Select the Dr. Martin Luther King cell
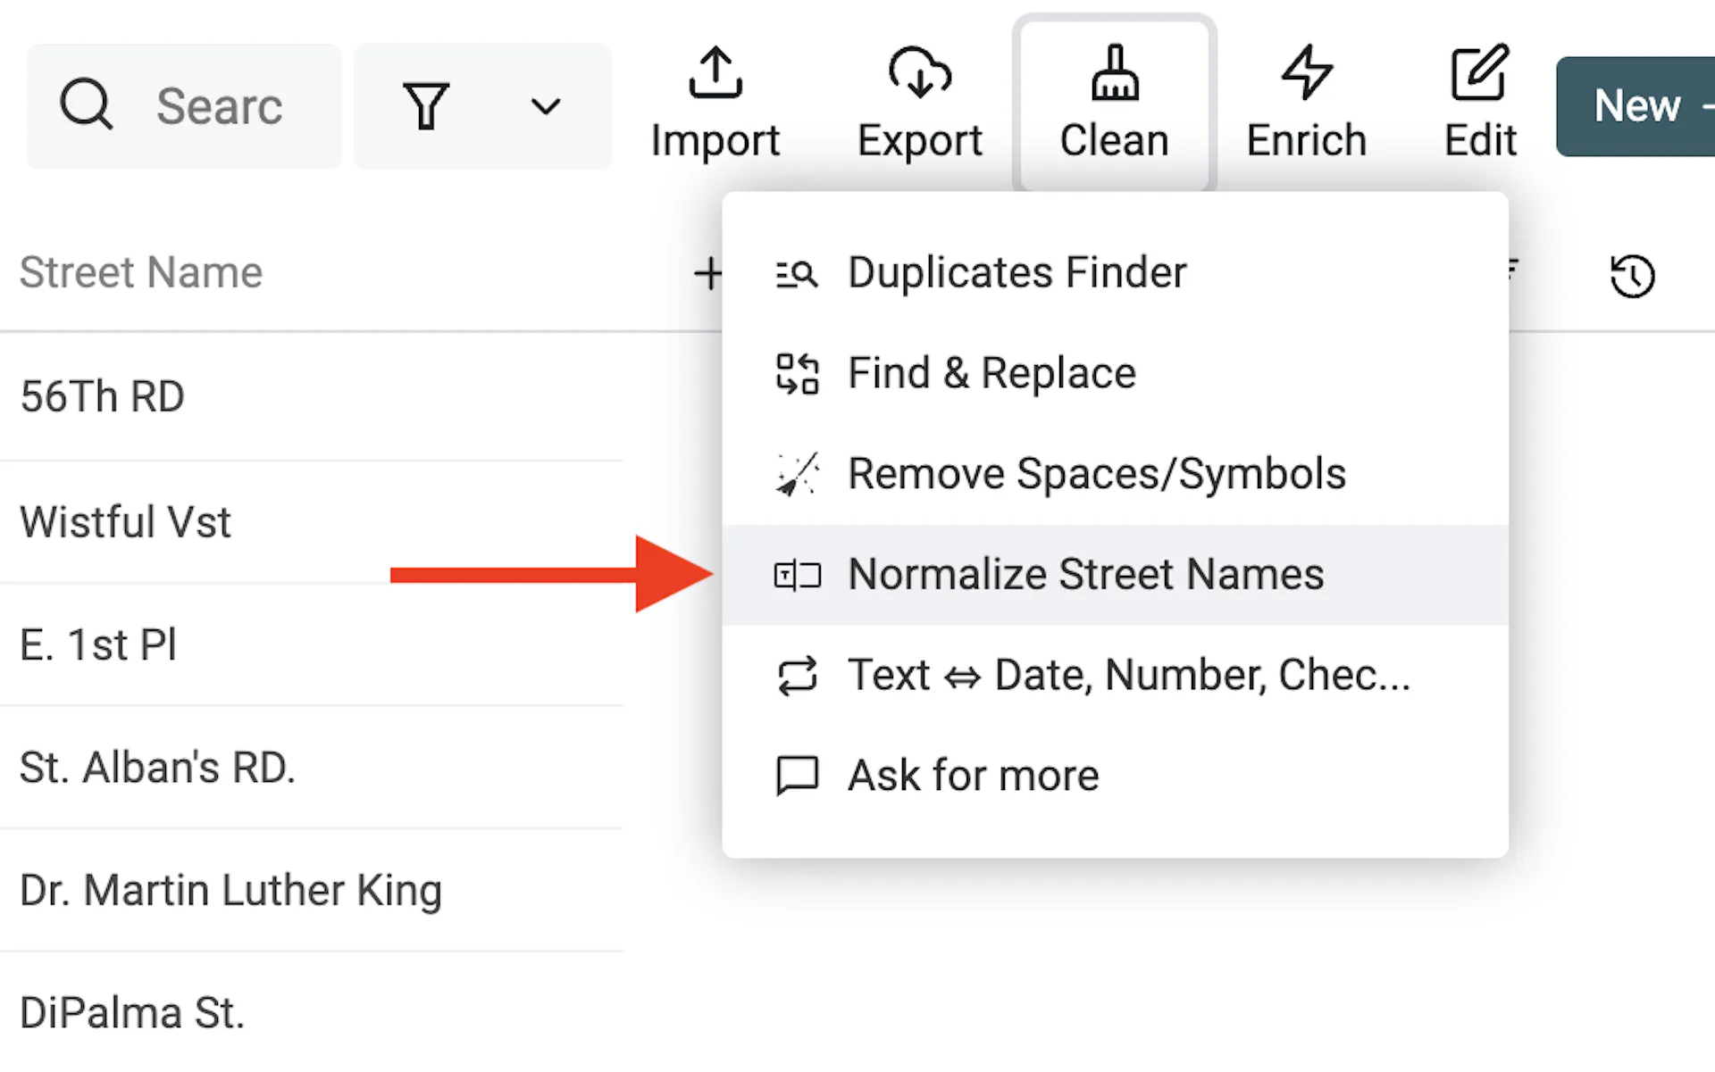 [311, 891]
